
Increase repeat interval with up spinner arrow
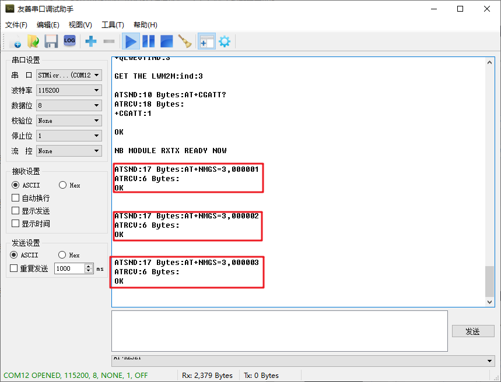(x=89, y=266)
